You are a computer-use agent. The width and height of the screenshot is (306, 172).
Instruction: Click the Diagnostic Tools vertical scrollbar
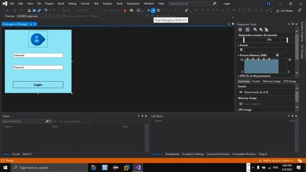(297, 52)
